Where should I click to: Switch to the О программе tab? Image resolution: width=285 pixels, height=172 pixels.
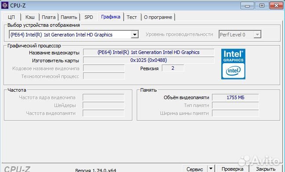158,17
